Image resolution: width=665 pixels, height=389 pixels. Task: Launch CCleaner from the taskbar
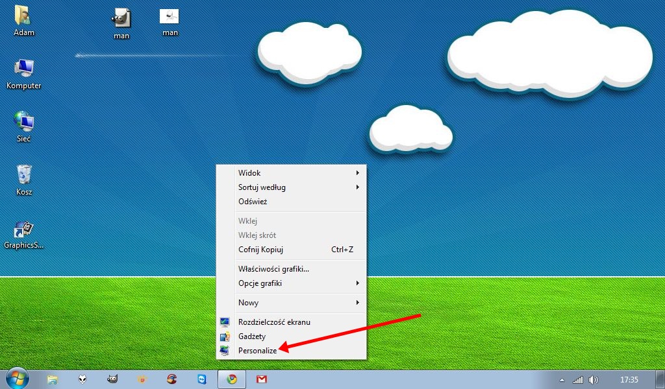tap(171, 379)
